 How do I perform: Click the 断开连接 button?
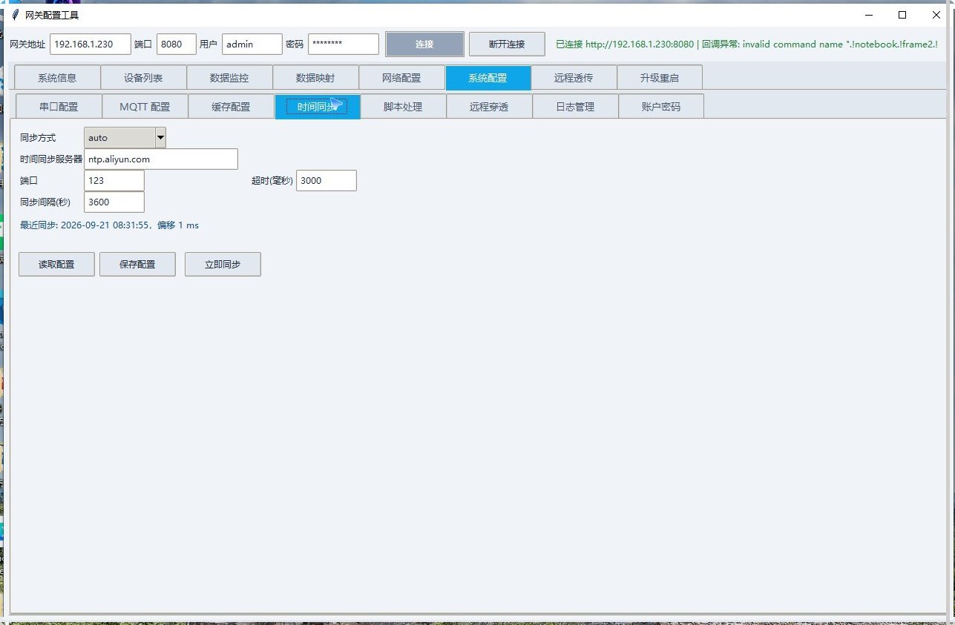(x=507, y=44)
